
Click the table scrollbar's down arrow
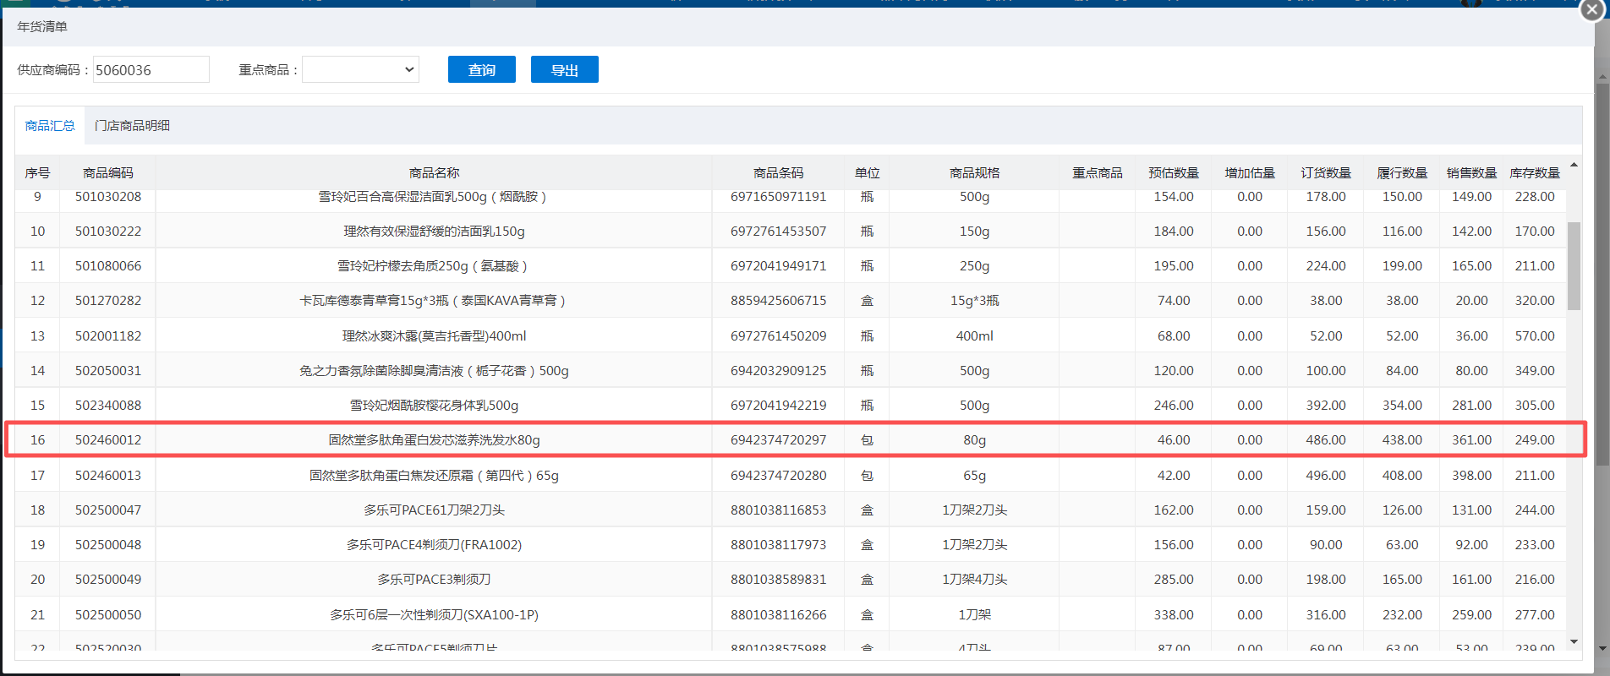1574,642
